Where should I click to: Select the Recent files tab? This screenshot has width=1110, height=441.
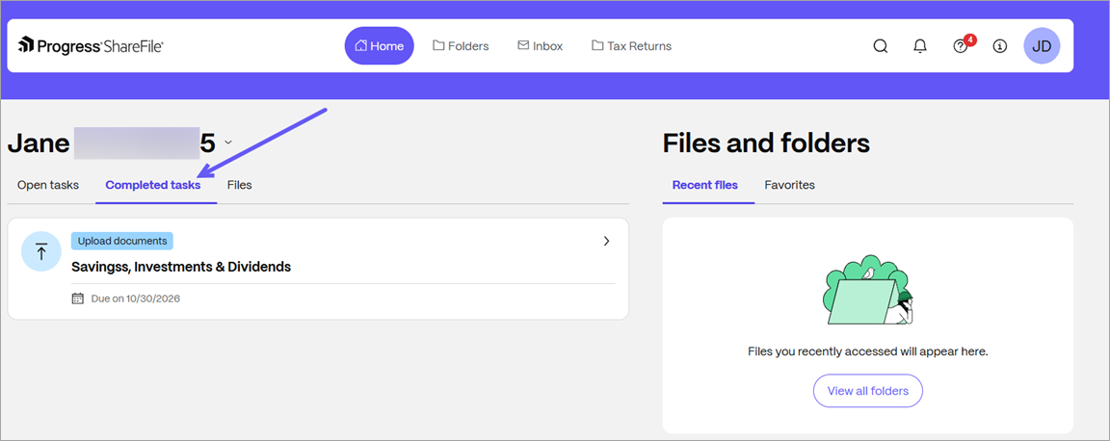tap(705, 185)
